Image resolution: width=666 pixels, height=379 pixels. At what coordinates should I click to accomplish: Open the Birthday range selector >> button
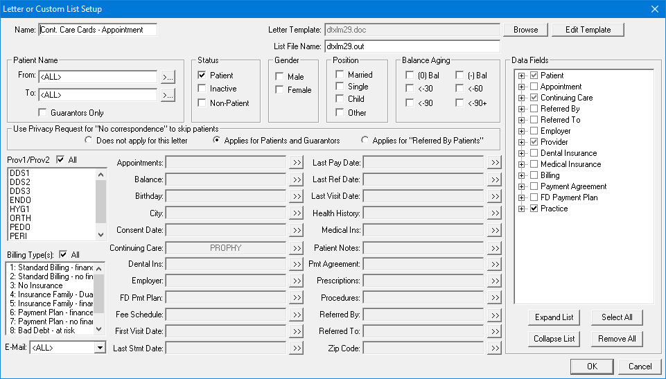[x=296, y=197]
